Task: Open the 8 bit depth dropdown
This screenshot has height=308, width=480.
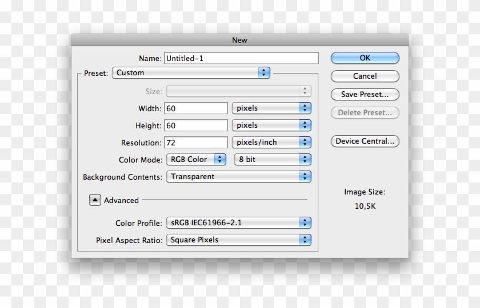Action: pyautogui.click(x=273, y=160)
